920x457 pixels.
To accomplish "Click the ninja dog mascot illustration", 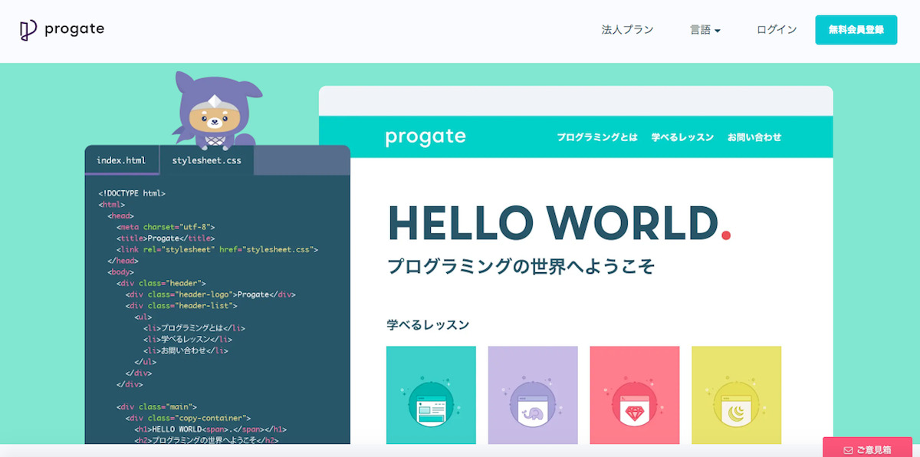I will [215, 110].
